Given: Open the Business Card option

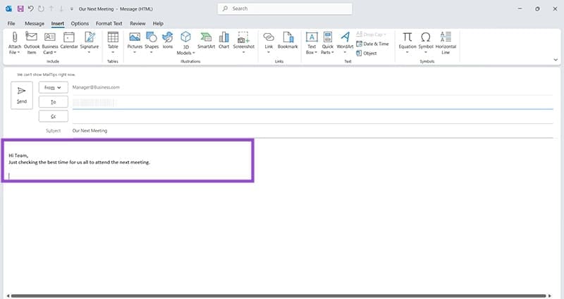Looking at the screenshot, I should [x=50, y=43].
